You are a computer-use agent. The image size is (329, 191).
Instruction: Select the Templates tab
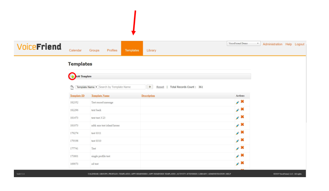pyautogui.click(x=132, y=48)
